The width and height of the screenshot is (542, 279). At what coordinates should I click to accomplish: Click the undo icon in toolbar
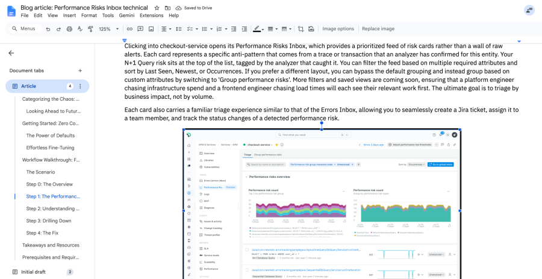48,29
